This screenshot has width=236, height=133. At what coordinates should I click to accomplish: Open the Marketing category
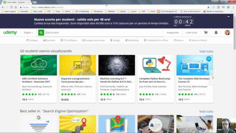point(132,40)
